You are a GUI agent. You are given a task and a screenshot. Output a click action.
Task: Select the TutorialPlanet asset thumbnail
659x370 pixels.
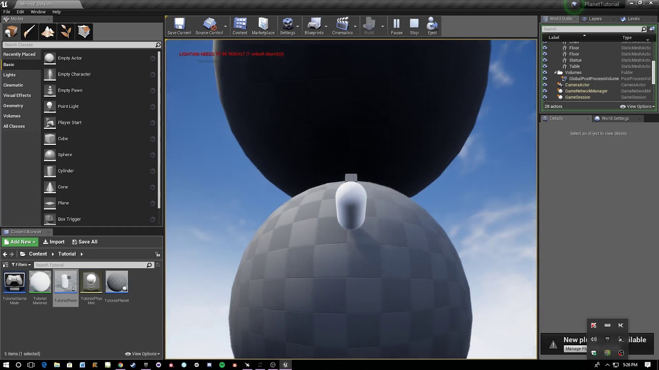coord(117,282)
